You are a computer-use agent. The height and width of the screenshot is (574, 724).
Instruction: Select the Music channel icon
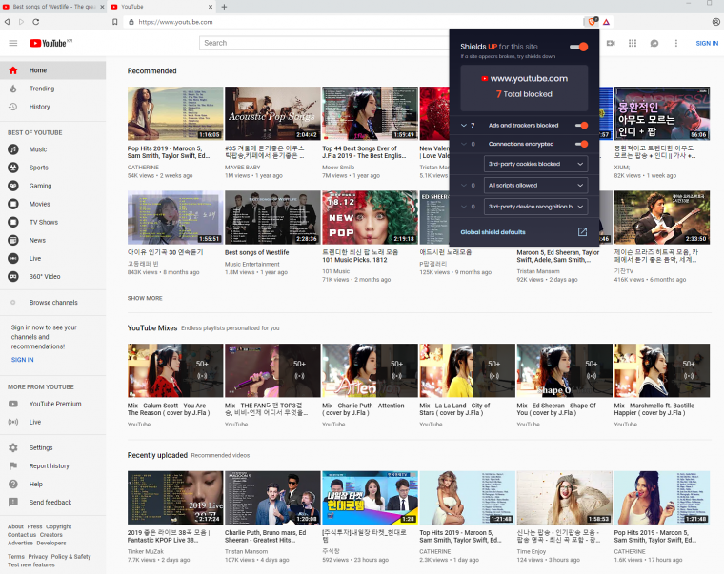[x=13, y=149]
